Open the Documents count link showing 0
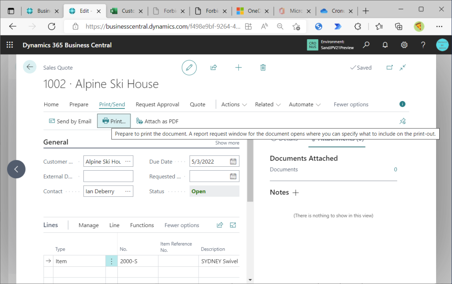The image size is (452, 284). point(395,169)
